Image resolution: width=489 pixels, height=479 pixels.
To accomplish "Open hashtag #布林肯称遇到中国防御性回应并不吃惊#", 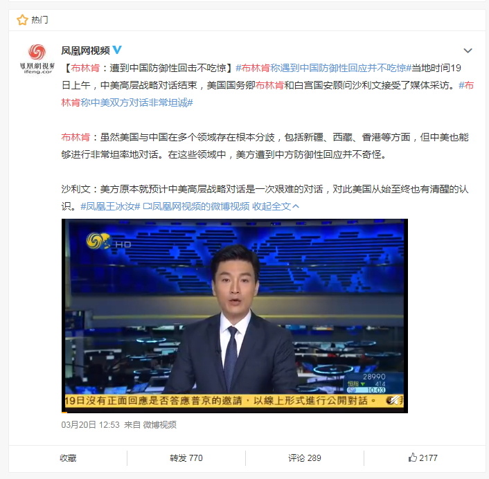I will pos(323,68).
